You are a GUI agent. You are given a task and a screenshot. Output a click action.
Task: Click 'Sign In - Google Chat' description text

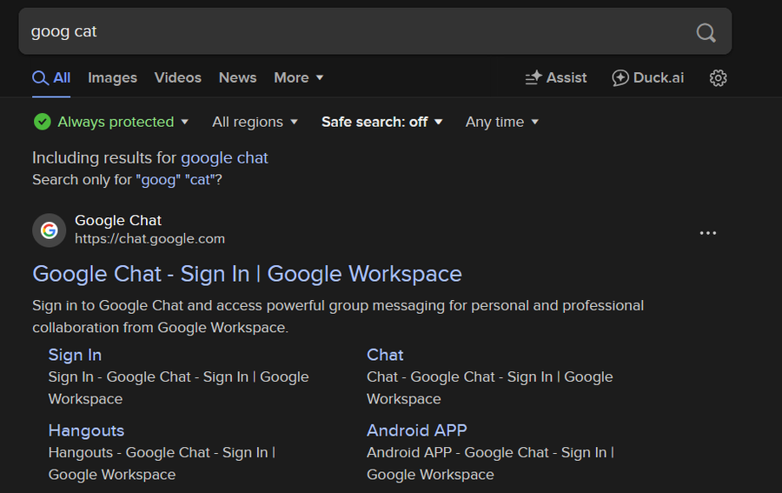click(x=178, y=388)
